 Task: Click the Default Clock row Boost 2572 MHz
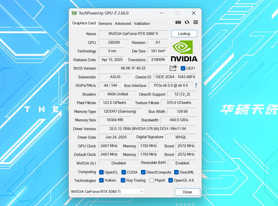click(186, 154)
